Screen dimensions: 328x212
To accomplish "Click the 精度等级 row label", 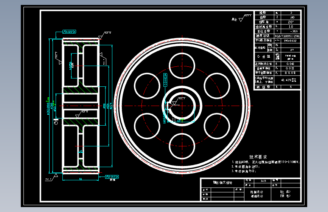I will (x=263, y=36).
